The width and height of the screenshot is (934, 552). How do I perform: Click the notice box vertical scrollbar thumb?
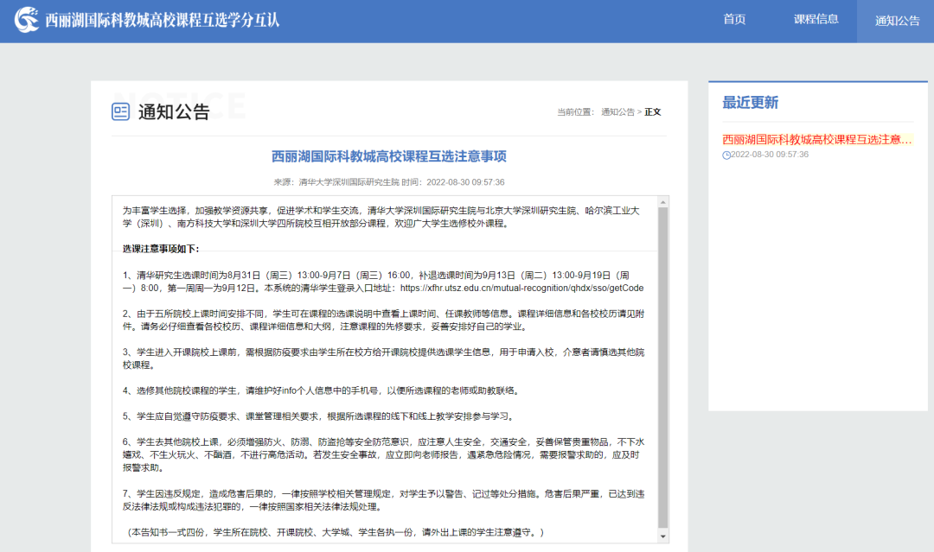coord(663,367)
